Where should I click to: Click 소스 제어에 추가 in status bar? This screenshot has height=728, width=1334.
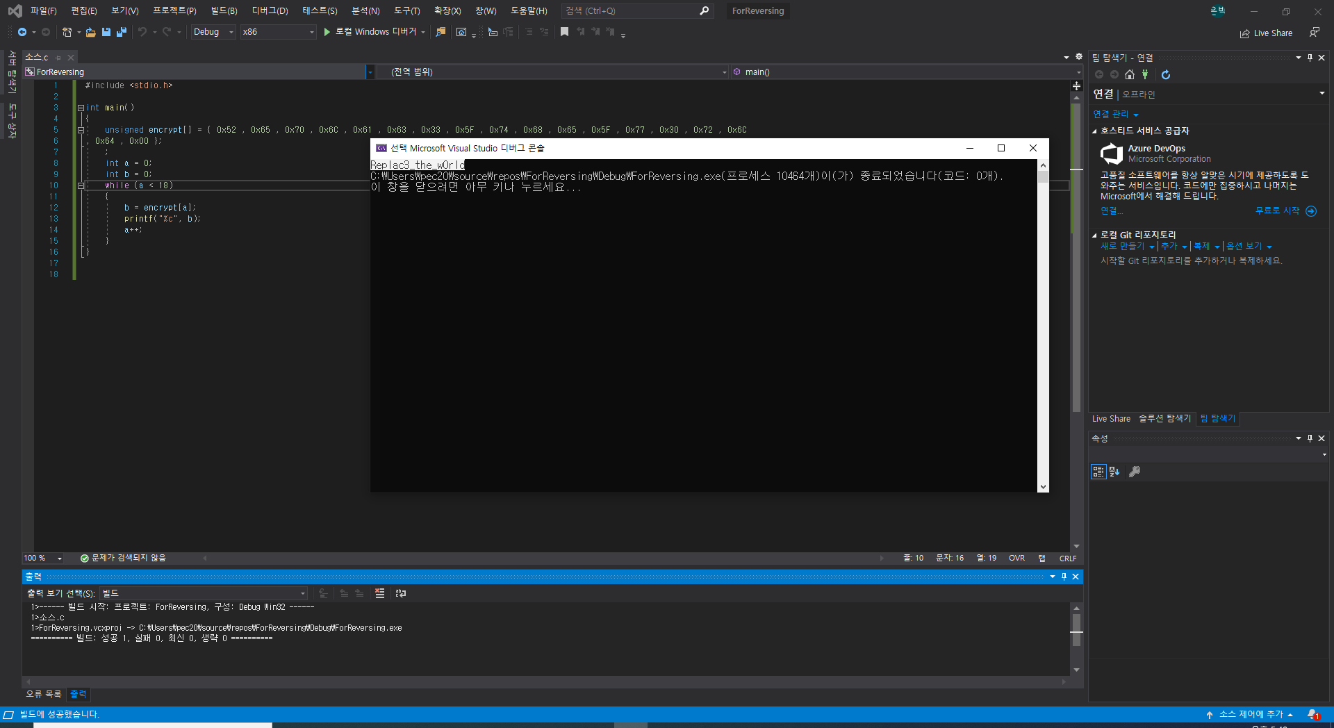coord(1250,714)
